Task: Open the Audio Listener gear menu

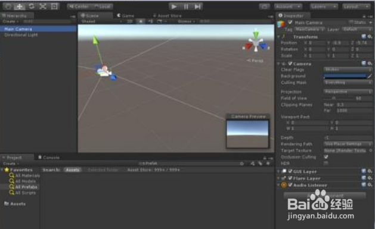Action: pos(370,184)
